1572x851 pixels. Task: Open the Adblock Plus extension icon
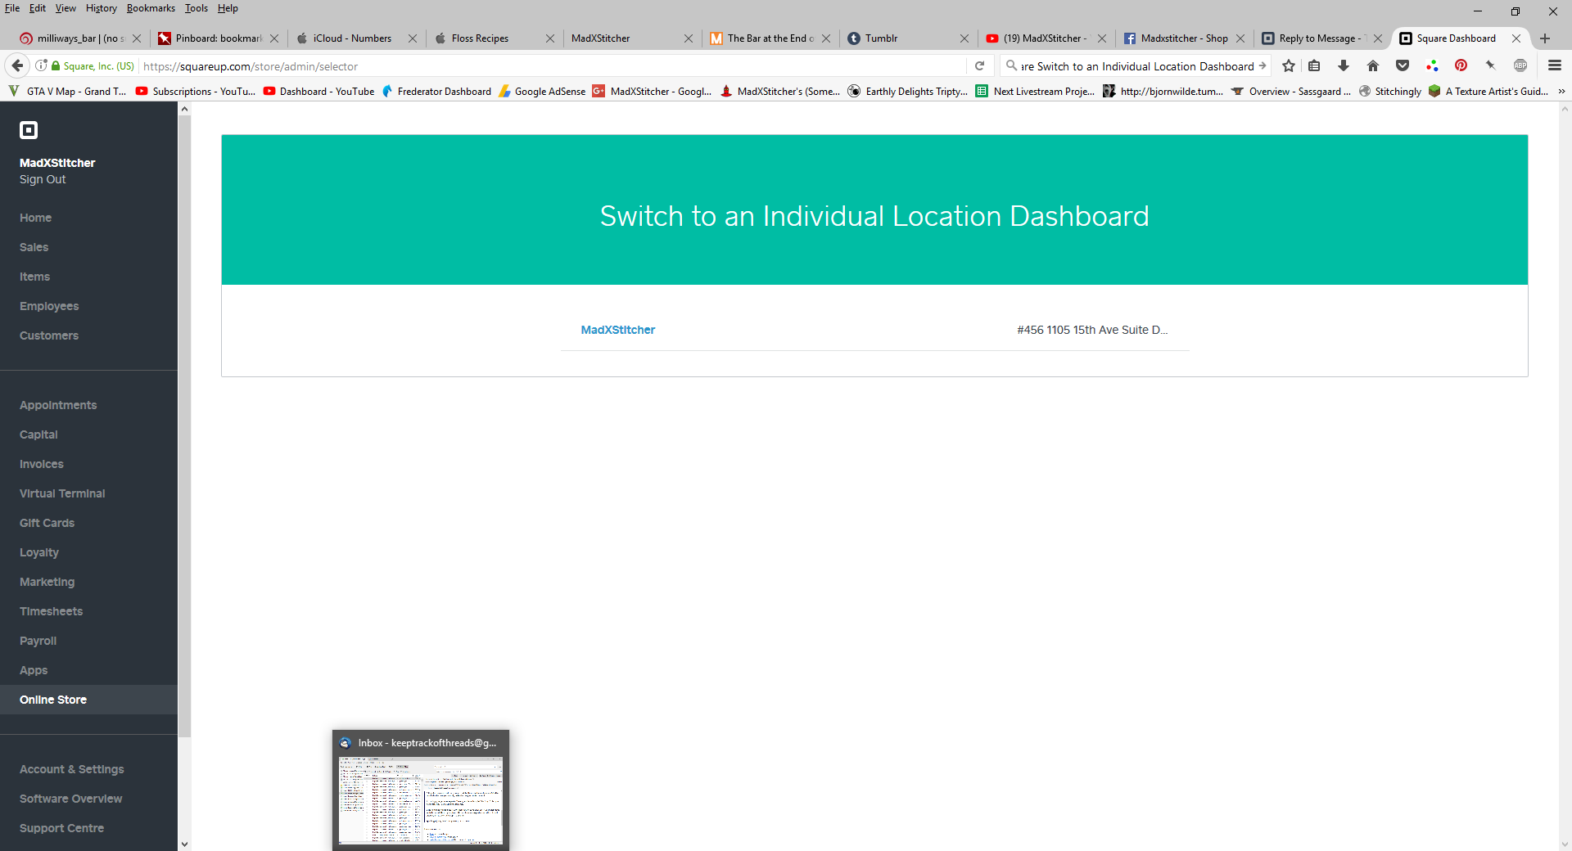click(x=1520, y=66)
